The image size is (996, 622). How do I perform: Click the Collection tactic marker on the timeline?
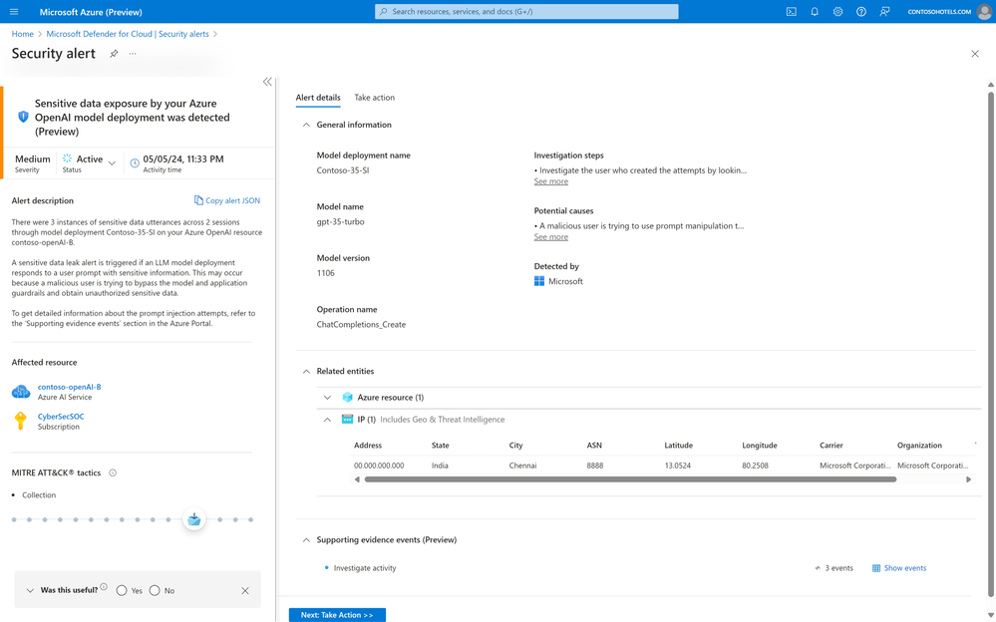click(193, 519)
